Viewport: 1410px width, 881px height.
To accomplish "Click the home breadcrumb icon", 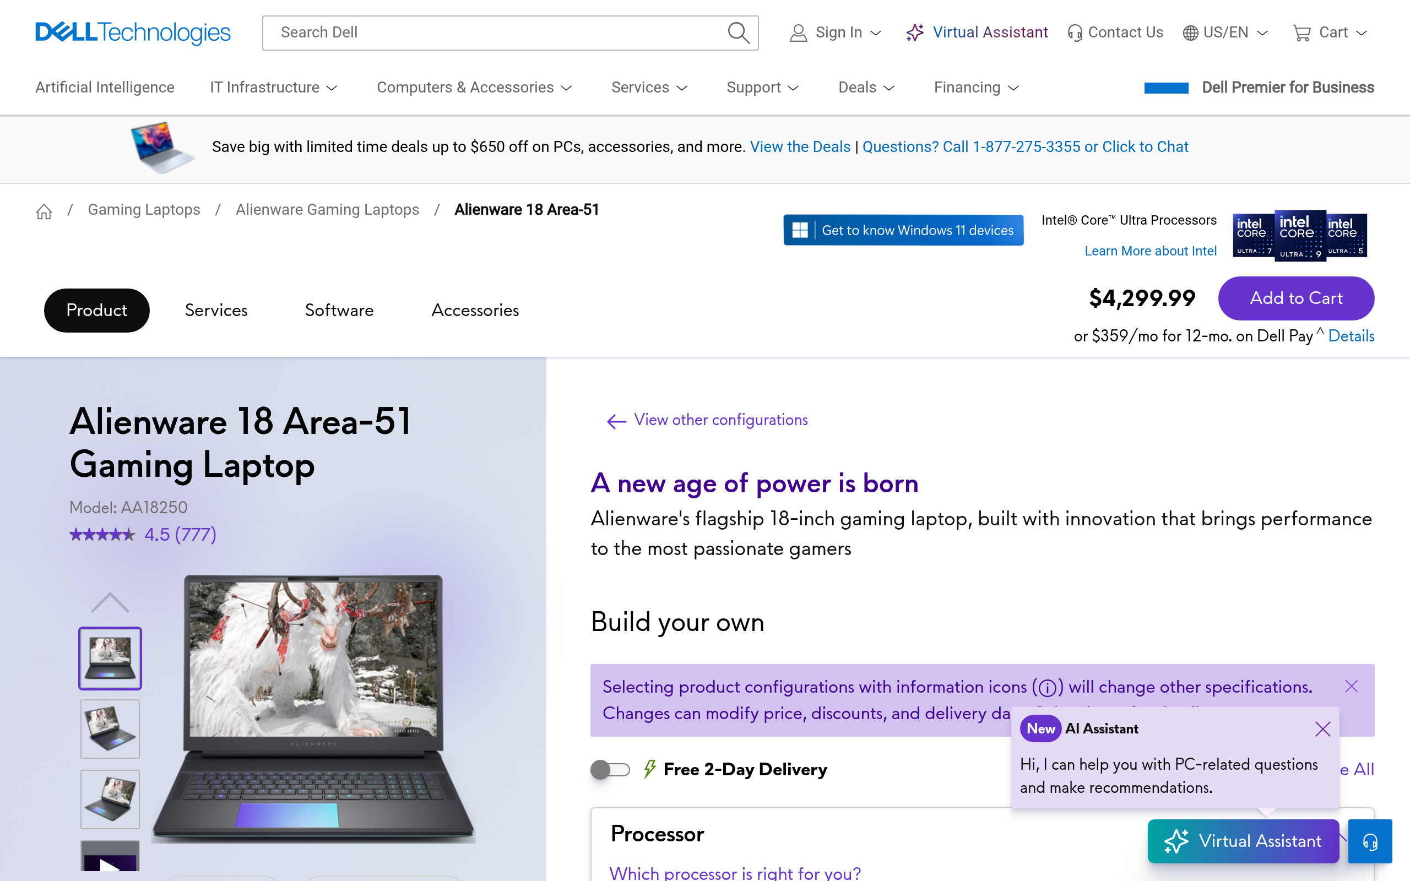I will click(44, 211).
